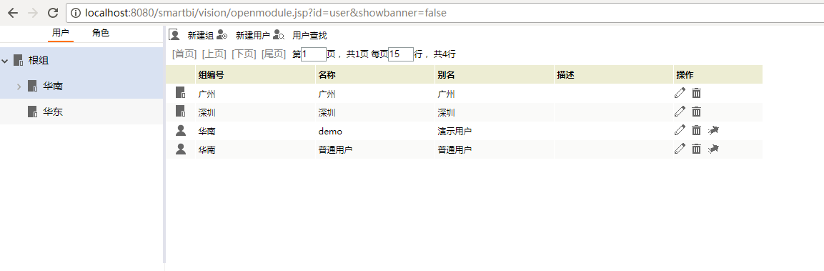
Task: Click the 新建组 toolbar button
Action: 200,35
